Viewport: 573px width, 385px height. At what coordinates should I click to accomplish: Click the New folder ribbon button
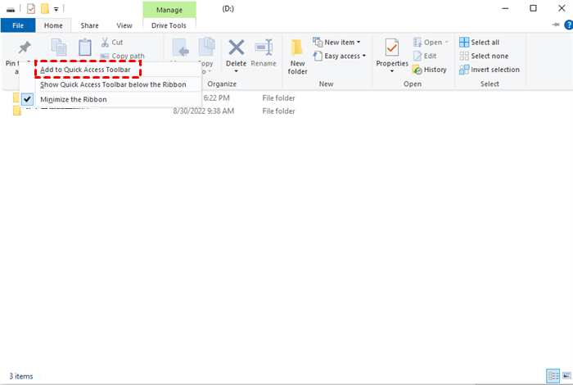coord(297,57)
